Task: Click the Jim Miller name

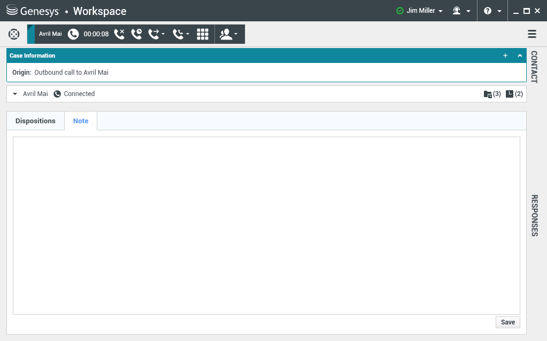Action: [x=421, y=11]
